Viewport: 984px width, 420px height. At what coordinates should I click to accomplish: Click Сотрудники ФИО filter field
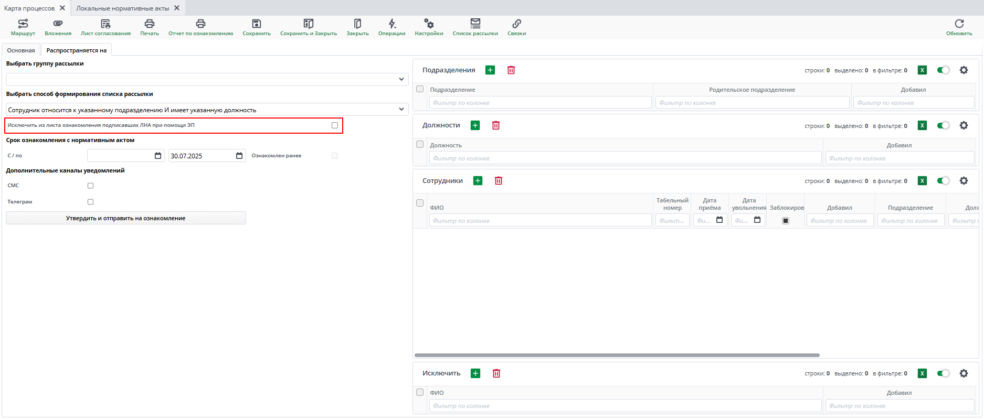541,221
